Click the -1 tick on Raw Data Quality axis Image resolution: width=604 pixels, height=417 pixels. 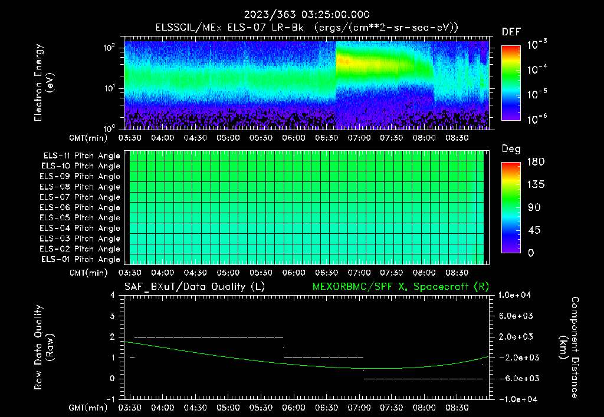tap(110, 399)
